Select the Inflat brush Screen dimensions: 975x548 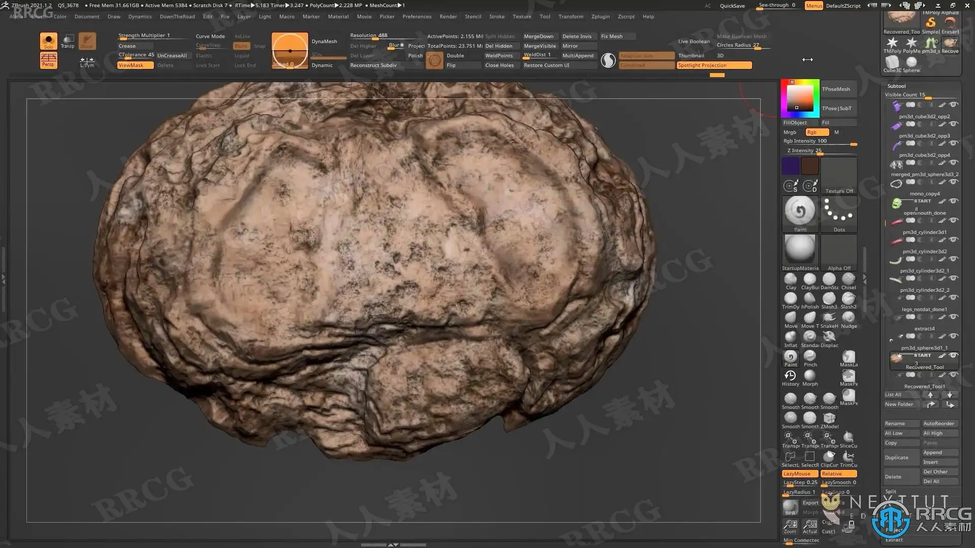pos(791,339)
